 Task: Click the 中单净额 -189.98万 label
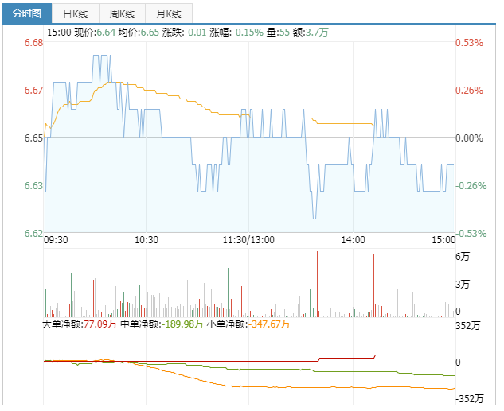pos(162,324)
